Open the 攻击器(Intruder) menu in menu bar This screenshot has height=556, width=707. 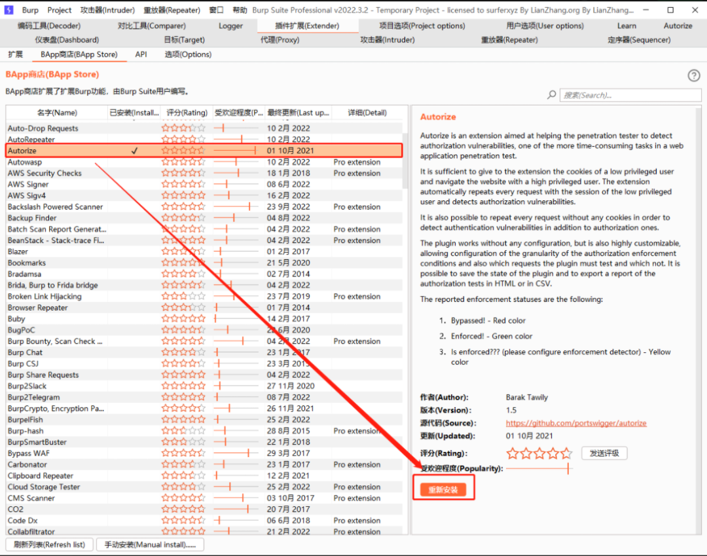pos(107,10)
